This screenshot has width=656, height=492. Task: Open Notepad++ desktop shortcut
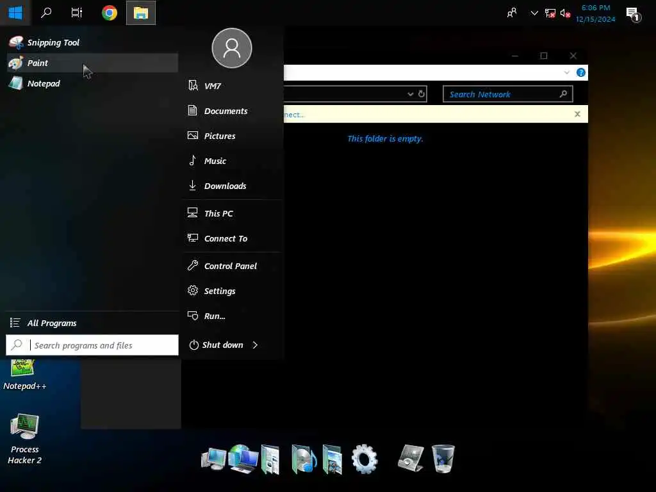(24, 375)
